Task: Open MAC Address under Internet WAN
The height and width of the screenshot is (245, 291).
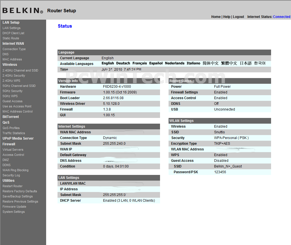Action: click(12, 59)
